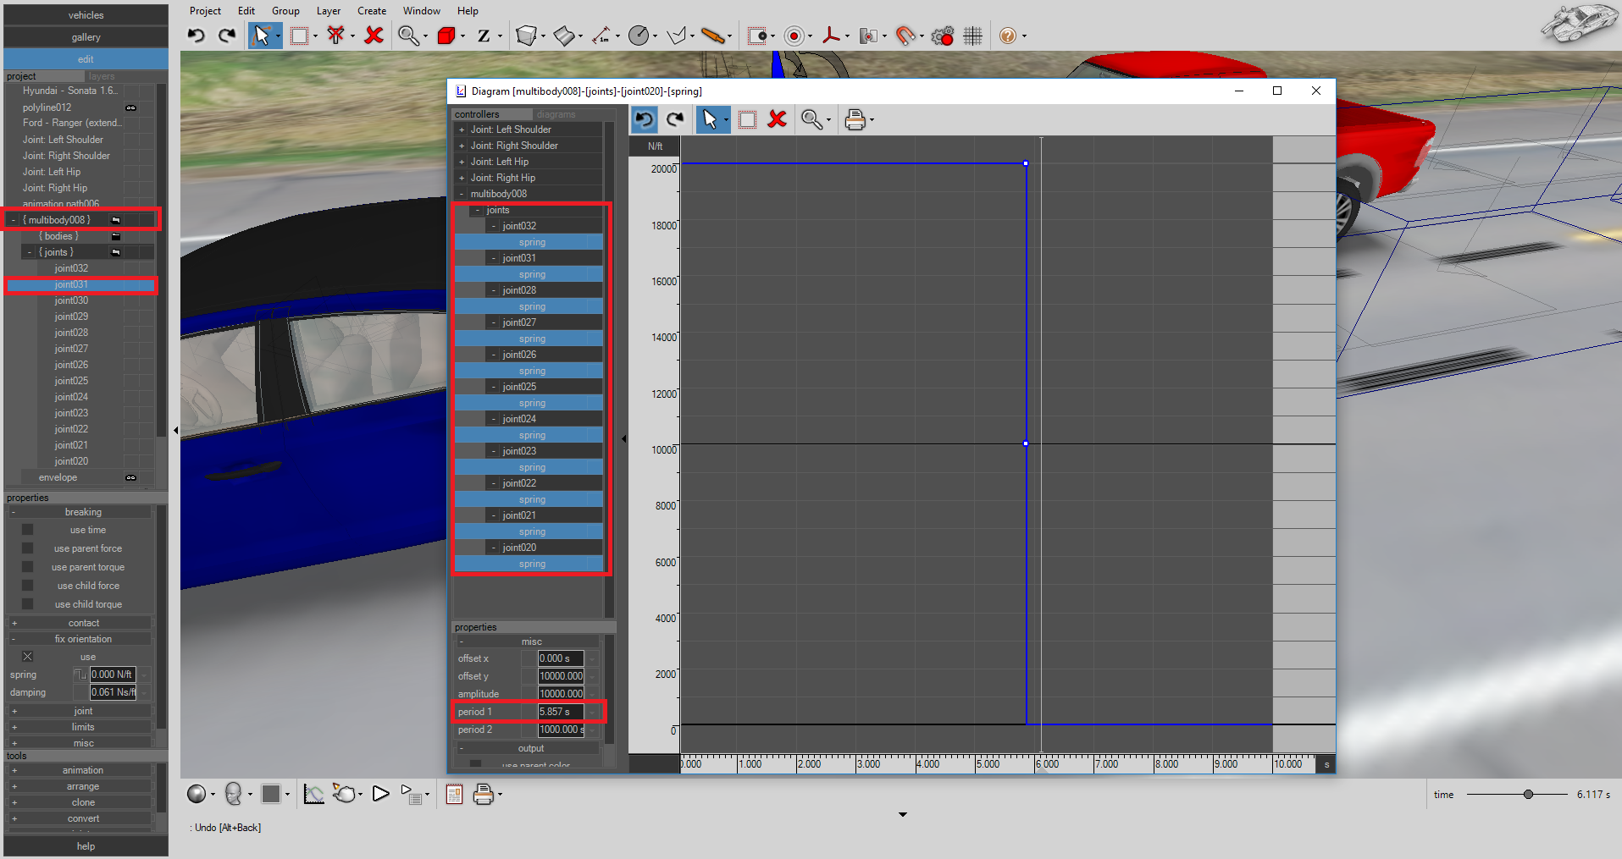Expand Joint: Left Shoulder in controllers list
The width and height of the screenshot is (1622, 859).
[462, 129]
